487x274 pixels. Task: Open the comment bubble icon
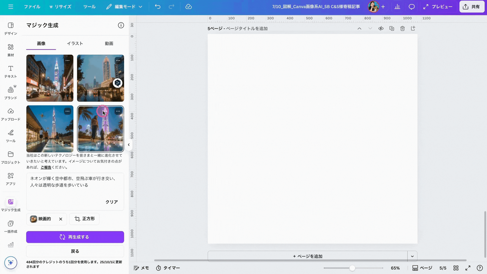(x=411, y=7)
